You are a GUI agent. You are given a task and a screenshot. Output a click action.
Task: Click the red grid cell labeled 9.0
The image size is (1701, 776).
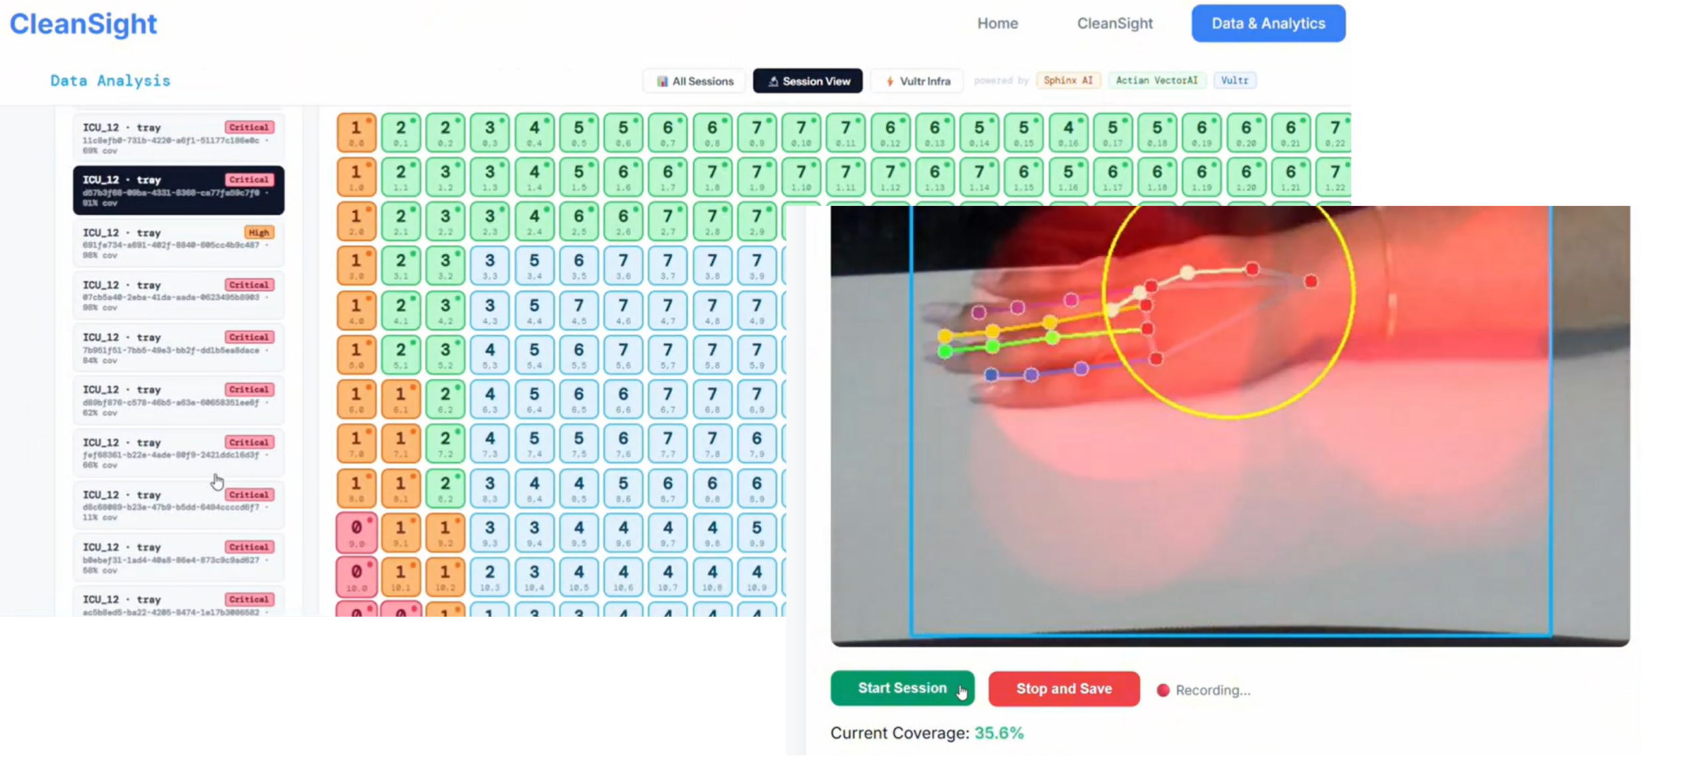pos(357,532)
